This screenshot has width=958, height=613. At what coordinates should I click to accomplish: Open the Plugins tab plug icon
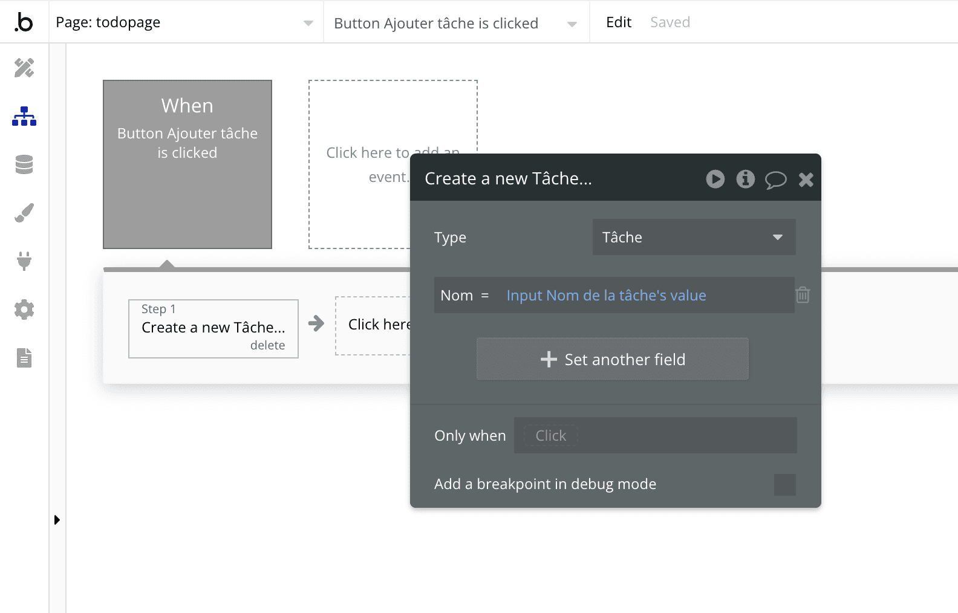point(24,261)
